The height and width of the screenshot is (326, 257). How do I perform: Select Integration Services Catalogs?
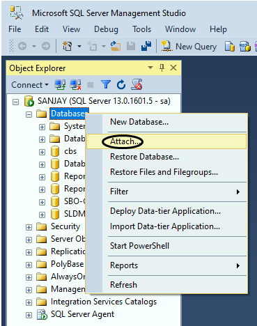click(x=104, y=302)
